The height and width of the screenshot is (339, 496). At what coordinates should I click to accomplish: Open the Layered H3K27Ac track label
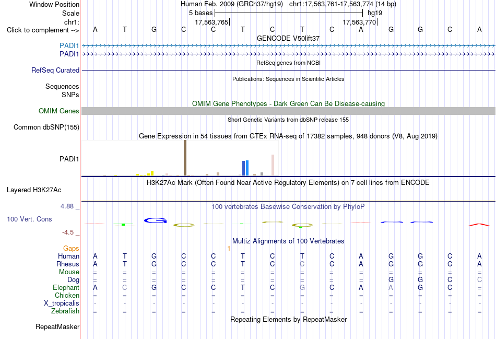pos(34,190)
